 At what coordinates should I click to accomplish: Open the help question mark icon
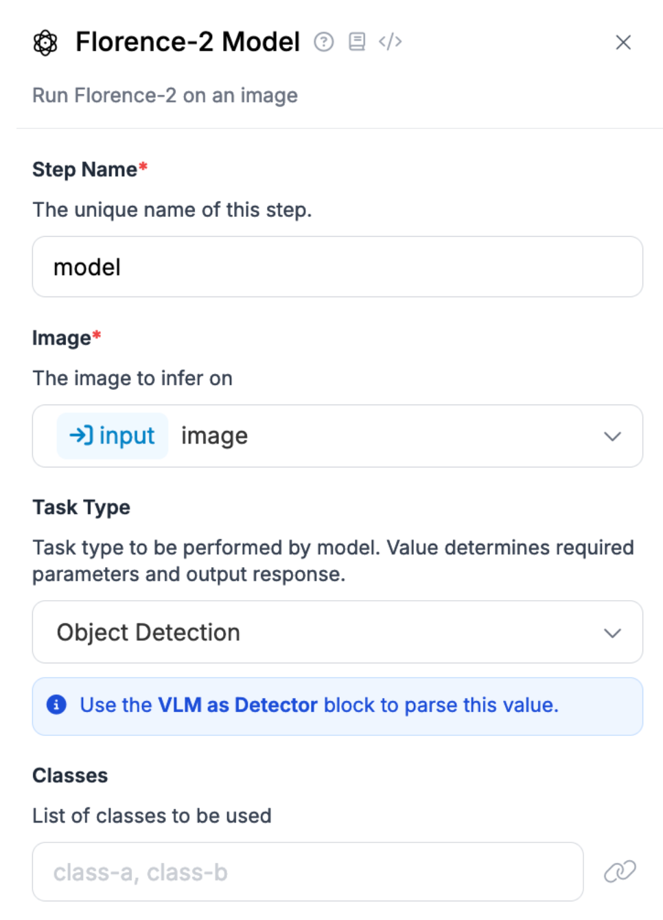(324, 42)
